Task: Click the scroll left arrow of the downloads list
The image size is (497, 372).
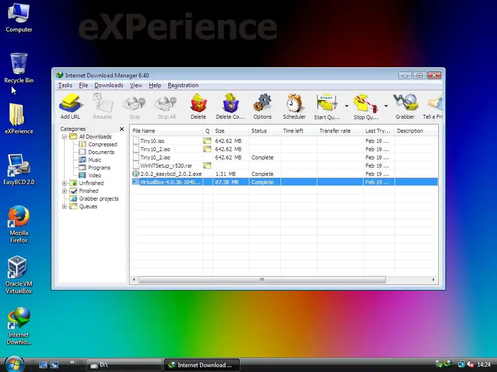Action: click(134, 279)
